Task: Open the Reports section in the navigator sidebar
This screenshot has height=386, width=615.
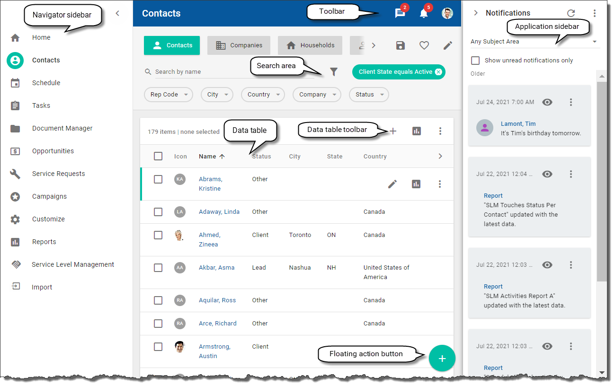Action: click(x=44, y=242)
